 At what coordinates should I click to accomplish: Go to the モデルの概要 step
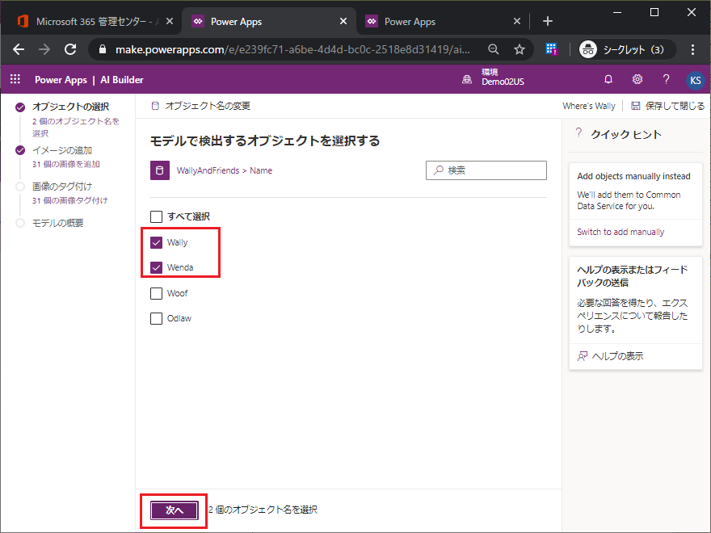tap(57, 223)
